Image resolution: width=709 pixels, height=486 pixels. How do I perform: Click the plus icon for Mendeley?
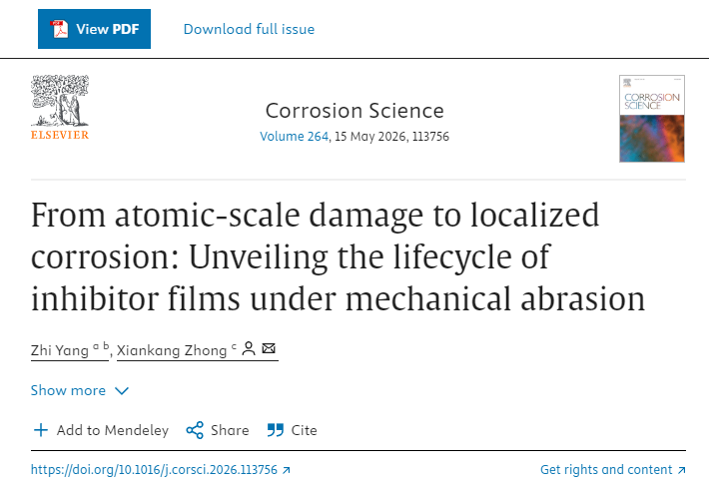coord(41,430)
